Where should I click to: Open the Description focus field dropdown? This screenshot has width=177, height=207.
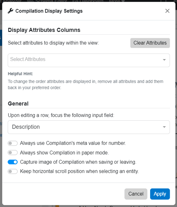pos(89,127)
